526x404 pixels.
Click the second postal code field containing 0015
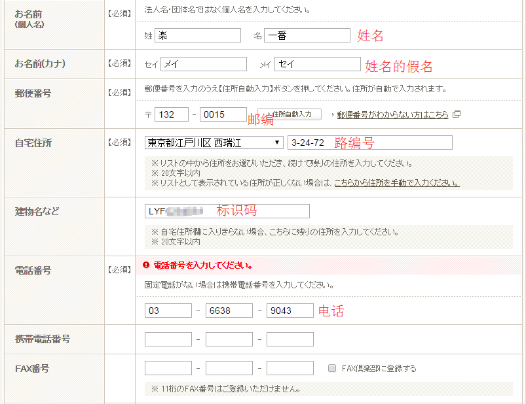tap(223, 114)
